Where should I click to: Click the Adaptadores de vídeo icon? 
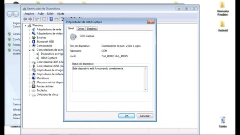pyautogui.click(x=33, y=33)
